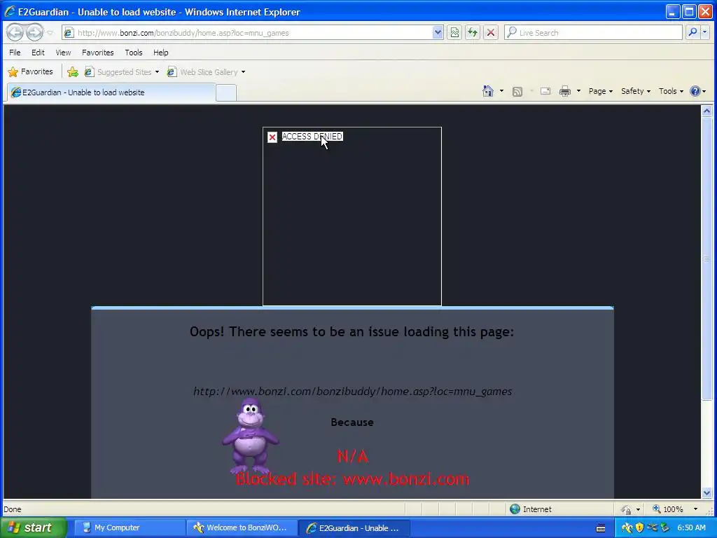Refresh the current page

tap(473, 32)
